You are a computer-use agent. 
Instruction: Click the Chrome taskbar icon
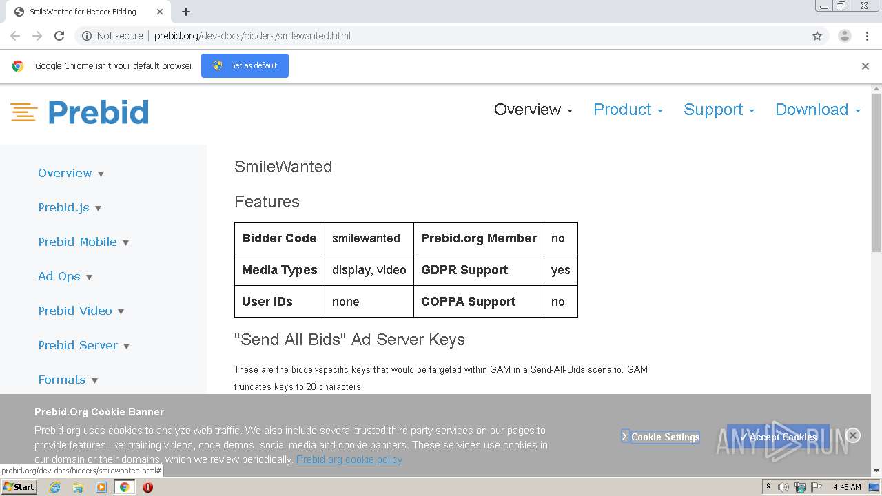[x=124, y=487]
